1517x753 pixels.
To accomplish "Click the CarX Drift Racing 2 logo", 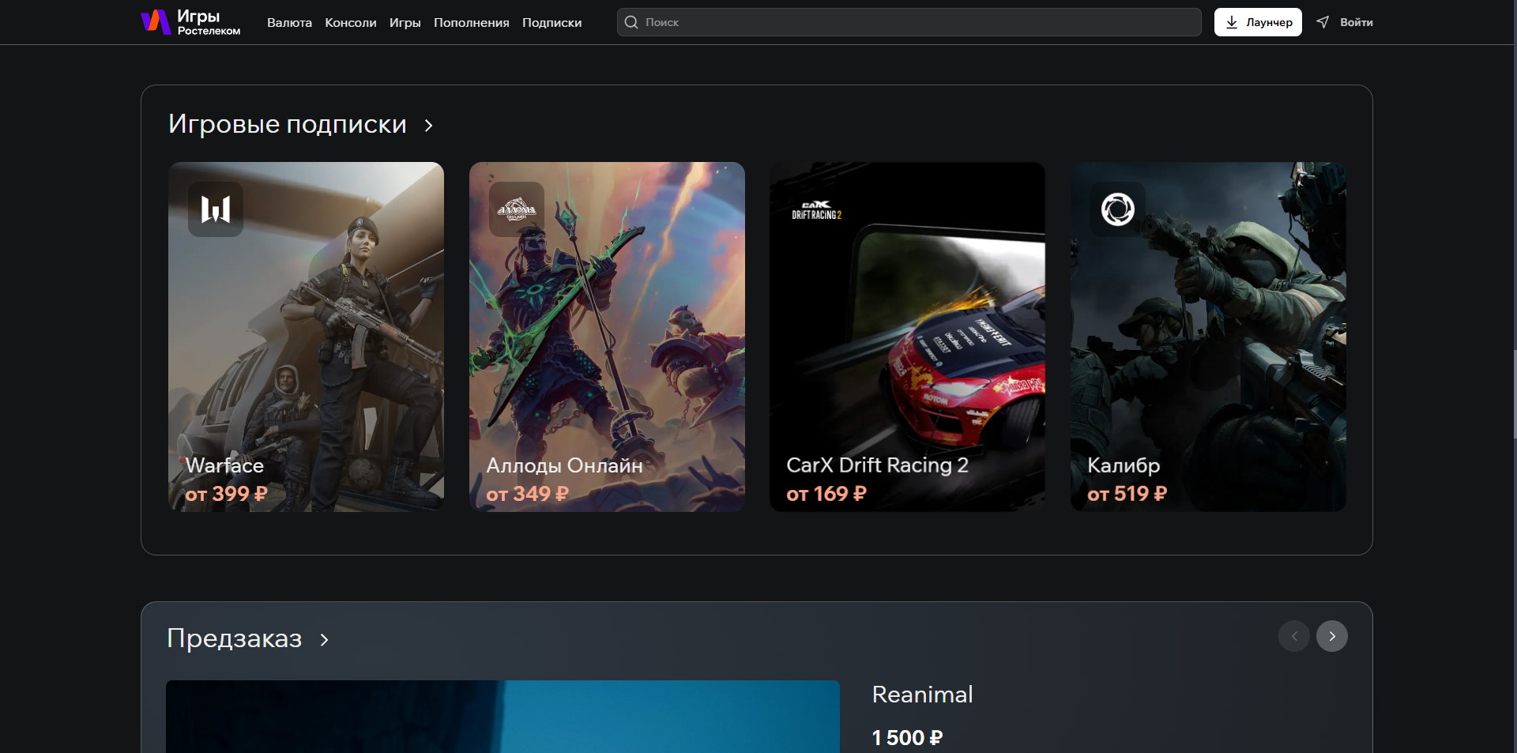I will point(817,210).
